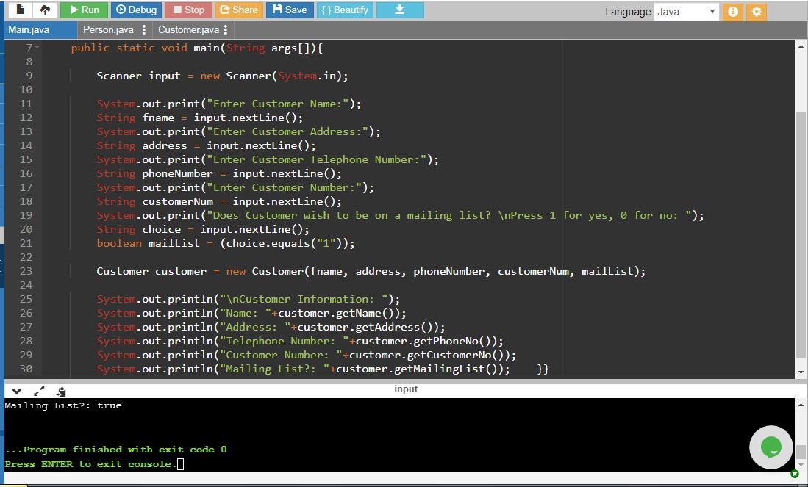Switch to the Customer.java tab

(188, 29)
